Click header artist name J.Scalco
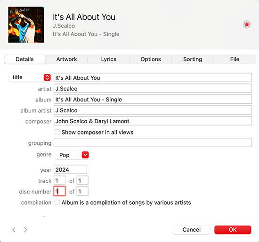This screenshot has height=242, width=259. 64,26
